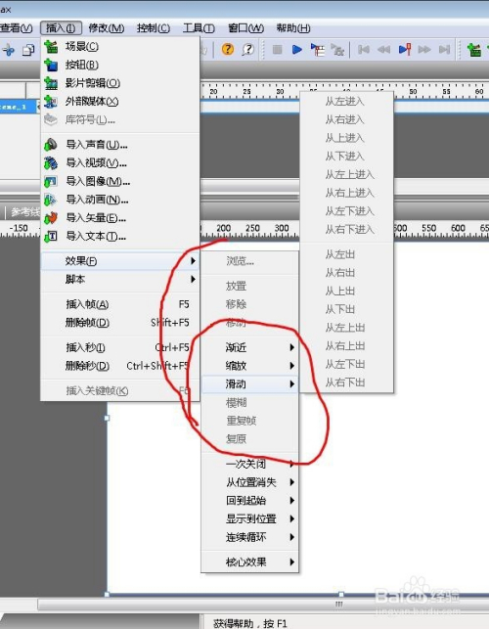Image resolution: width=489 pixels, height=629 pixels.
Task: Go to the first frame icon
Action: click(x=364, y=49)
